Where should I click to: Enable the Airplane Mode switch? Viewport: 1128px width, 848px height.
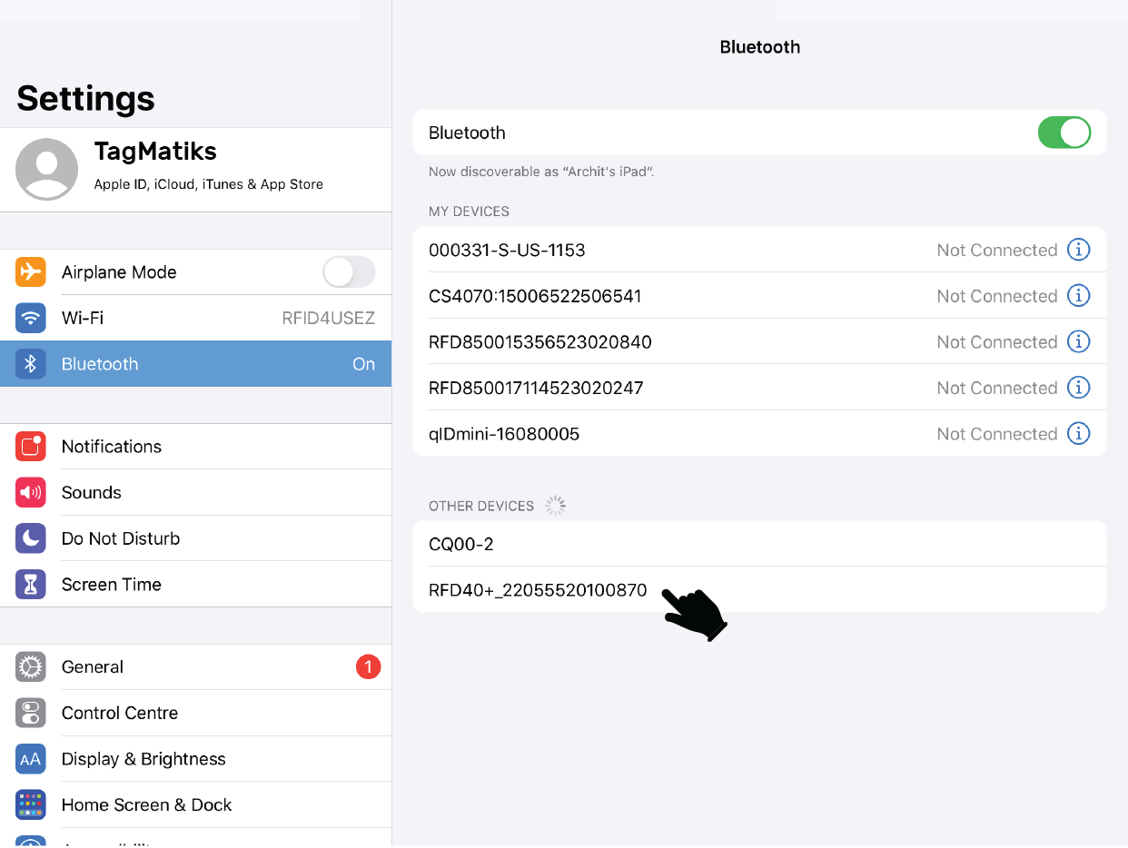point(349,271)
